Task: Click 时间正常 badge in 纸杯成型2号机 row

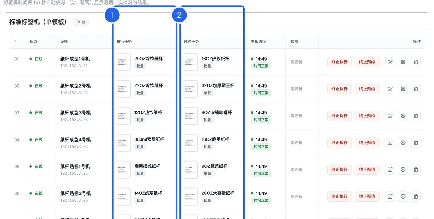Action: [x=261, y=93]
